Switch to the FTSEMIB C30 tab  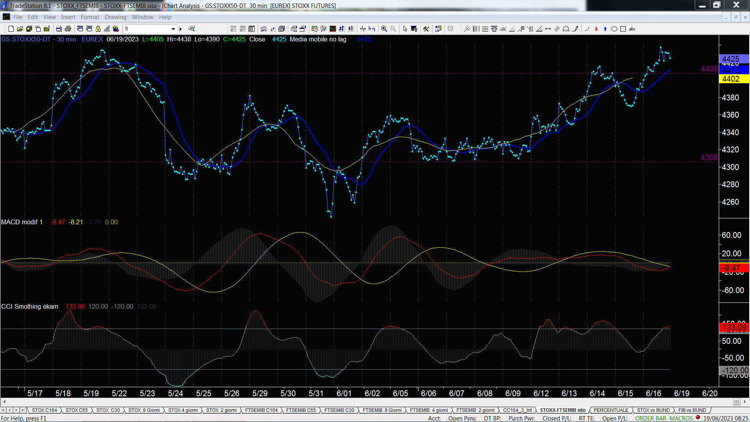point(339,410)
